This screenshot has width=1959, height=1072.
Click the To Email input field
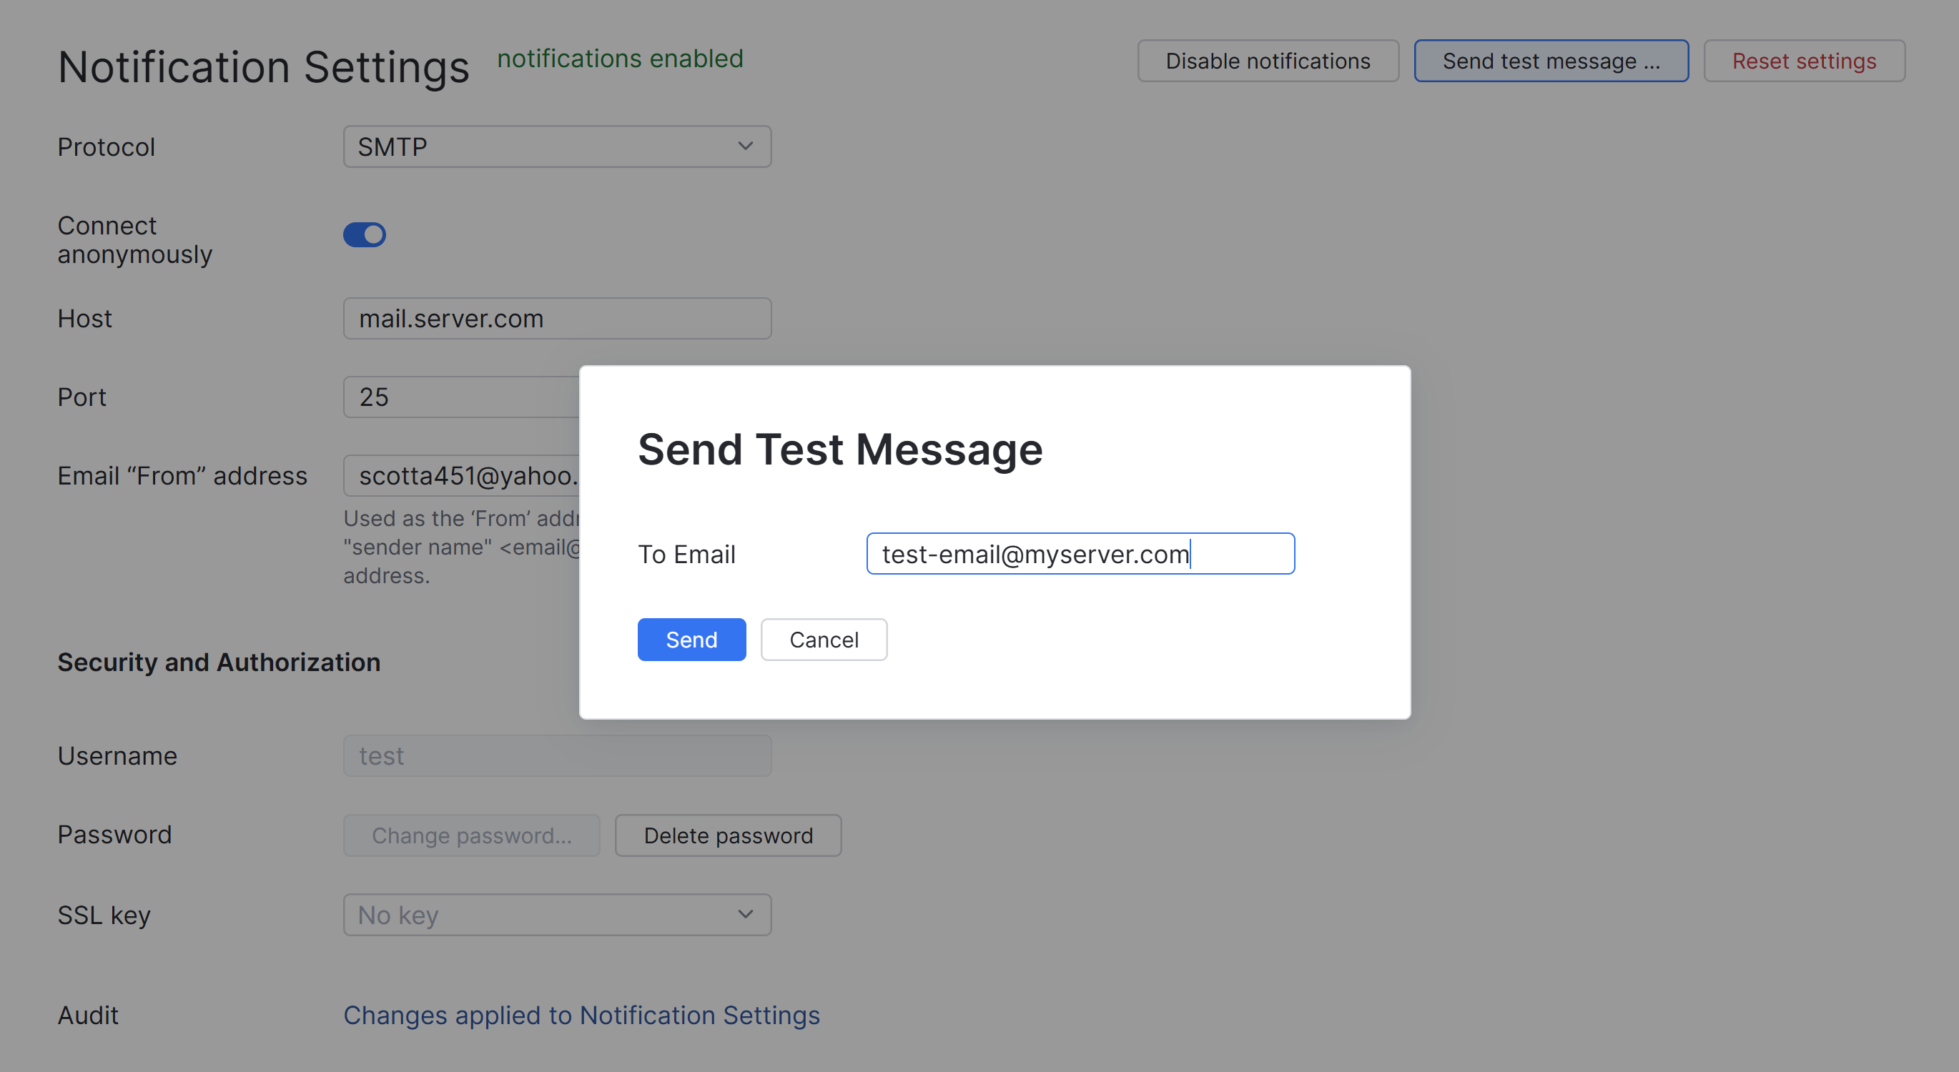[x=1079, y=553]
